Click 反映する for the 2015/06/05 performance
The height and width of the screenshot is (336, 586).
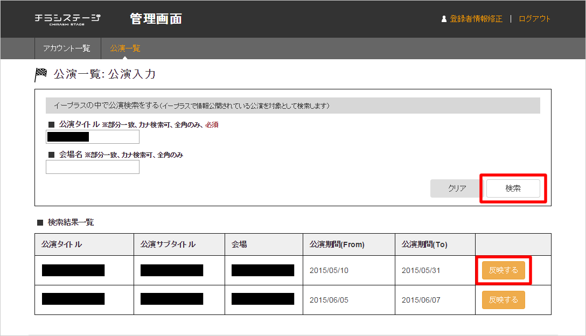pyautogui.click(x=503, y=300)
